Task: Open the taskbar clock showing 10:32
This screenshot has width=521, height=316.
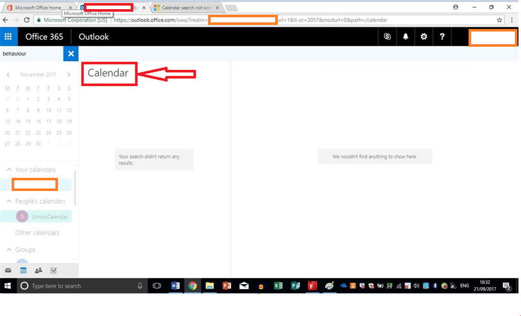Action: [x=485, y=286]
